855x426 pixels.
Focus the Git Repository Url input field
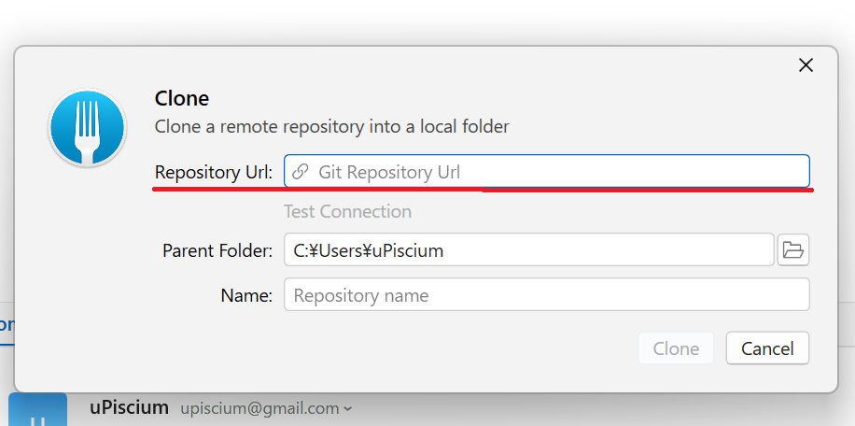click(x=560, y=172)
